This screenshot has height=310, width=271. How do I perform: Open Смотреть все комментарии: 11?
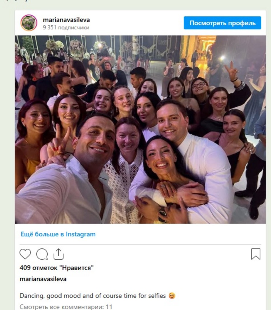point(66,307)
